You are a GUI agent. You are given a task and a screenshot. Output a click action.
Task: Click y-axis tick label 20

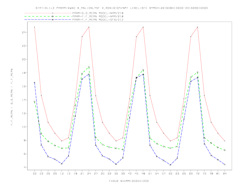tap(24, 59)
